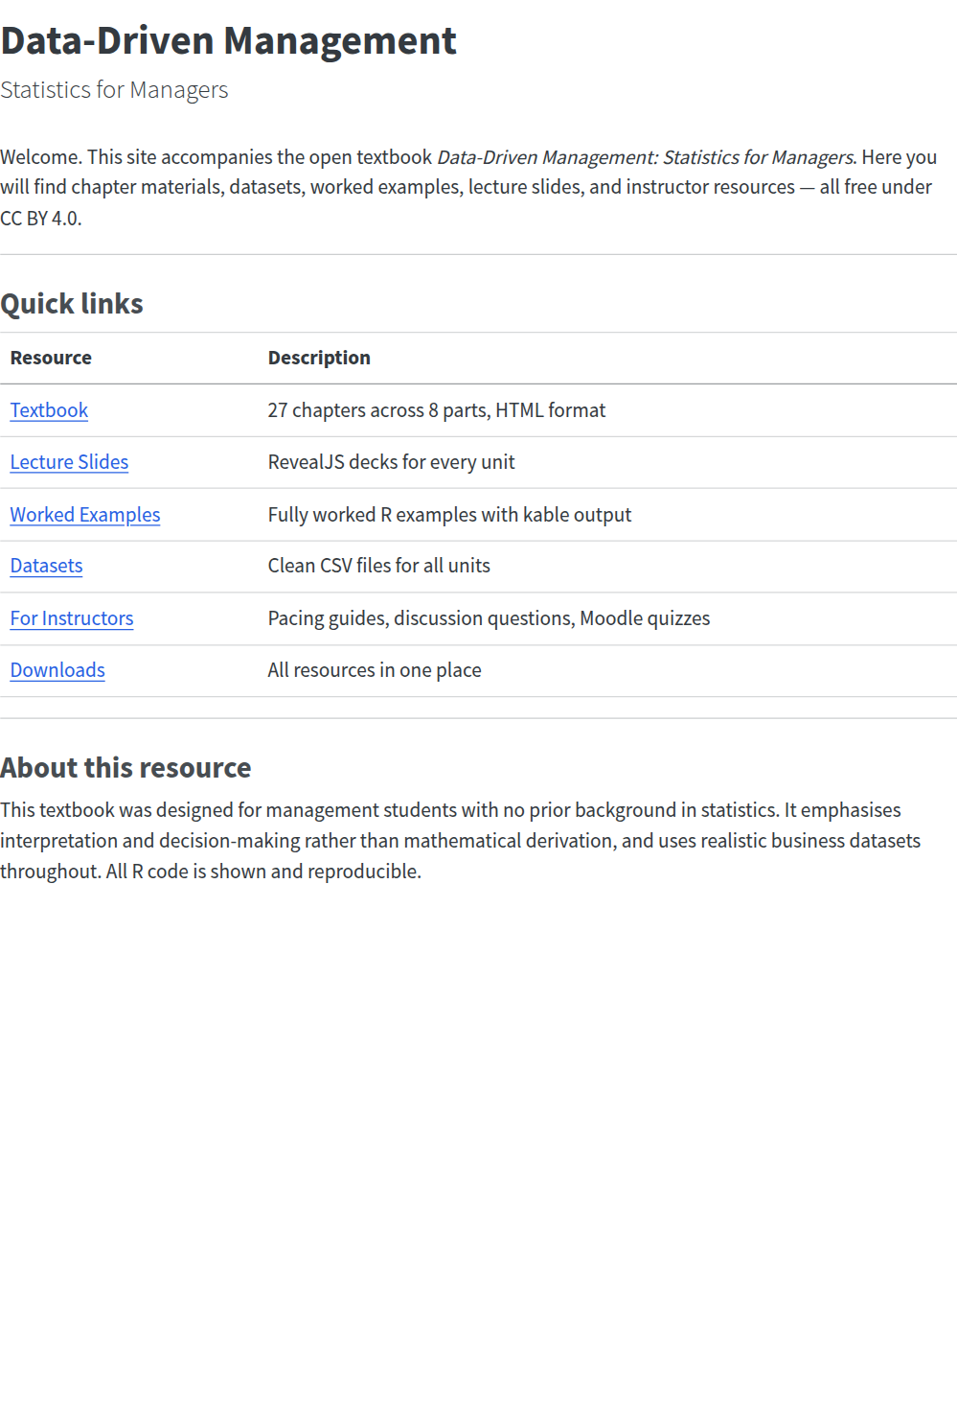Image resolution: width=957 pixels, height=1419 pixels.
Task: Click the Resource column header
Action: (x=51, y=357)
